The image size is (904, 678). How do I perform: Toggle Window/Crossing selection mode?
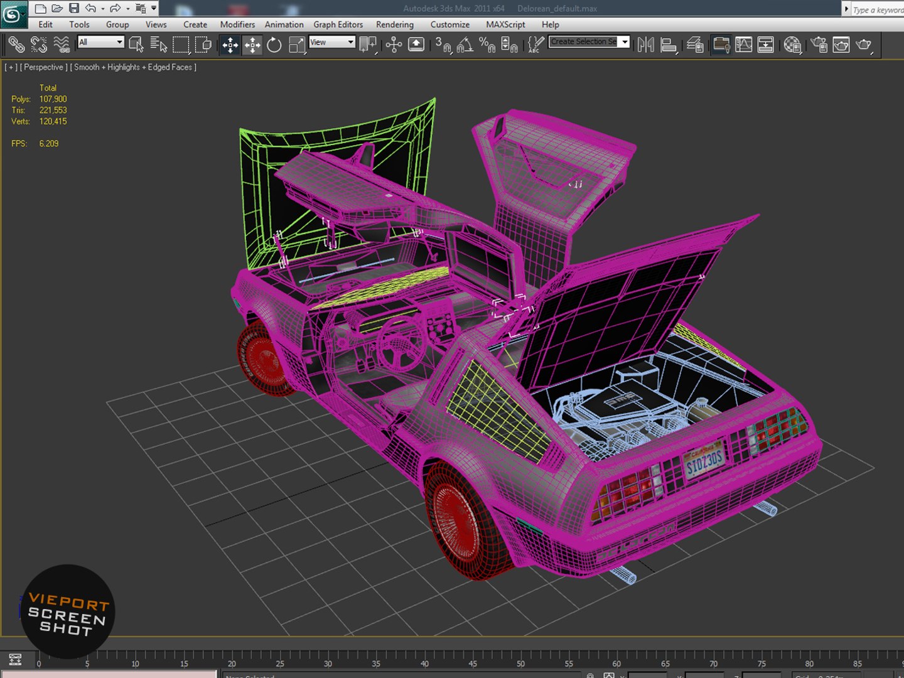(203, 45)
